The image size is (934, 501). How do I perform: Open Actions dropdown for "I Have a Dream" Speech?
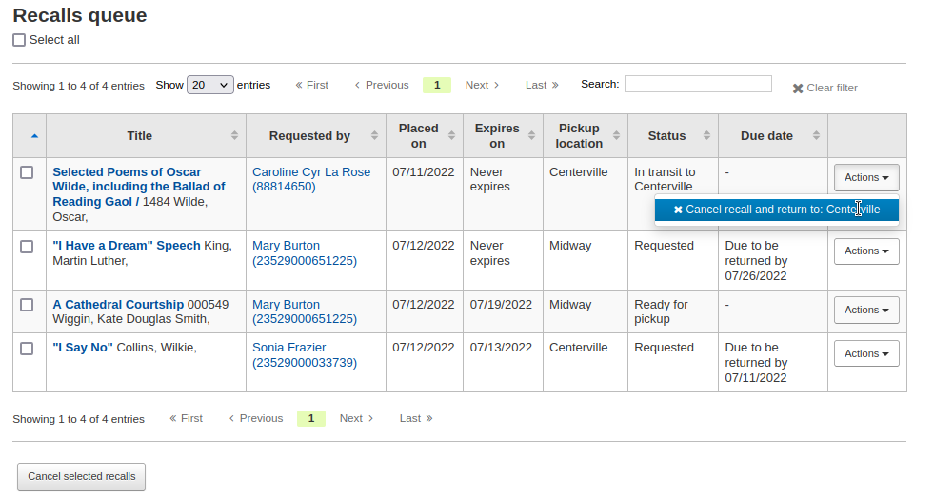866,251
